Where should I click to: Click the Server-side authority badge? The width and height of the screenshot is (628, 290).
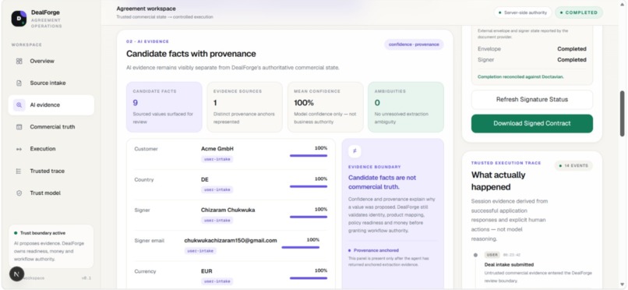(523, 12)
